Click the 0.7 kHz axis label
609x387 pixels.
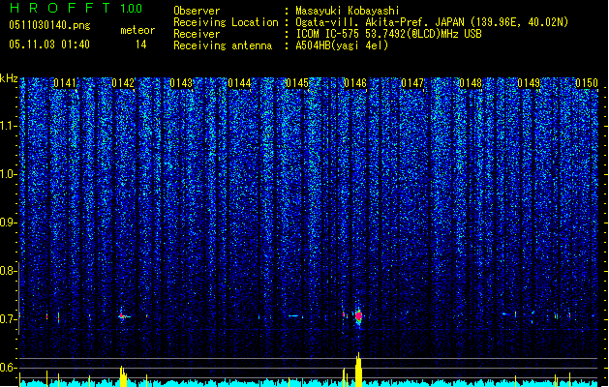pyautogui.click(x=8, y=319)
